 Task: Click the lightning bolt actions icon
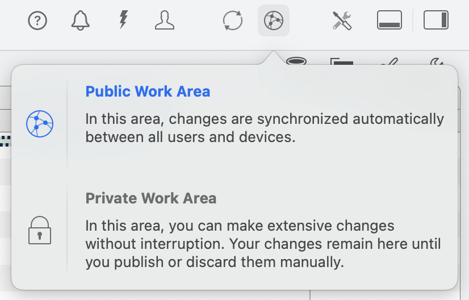(x=123, y=20)
